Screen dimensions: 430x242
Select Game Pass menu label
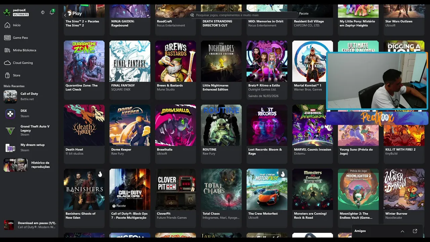20,38
